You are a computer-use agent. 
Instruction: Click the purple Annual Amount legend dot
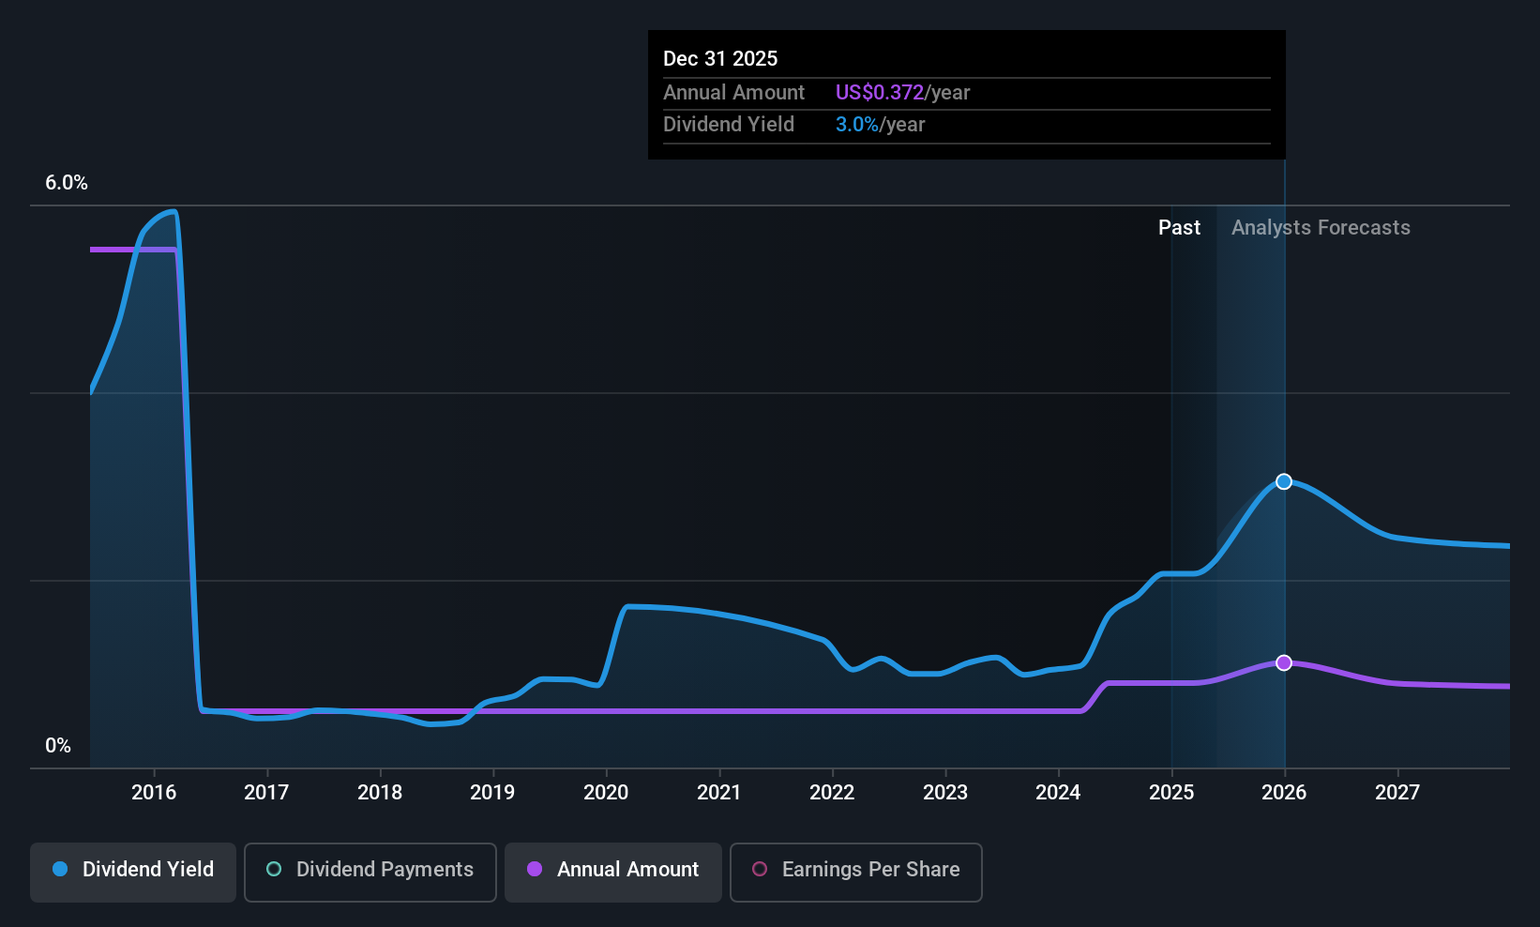pyautogui.click(x=535, y=869)
